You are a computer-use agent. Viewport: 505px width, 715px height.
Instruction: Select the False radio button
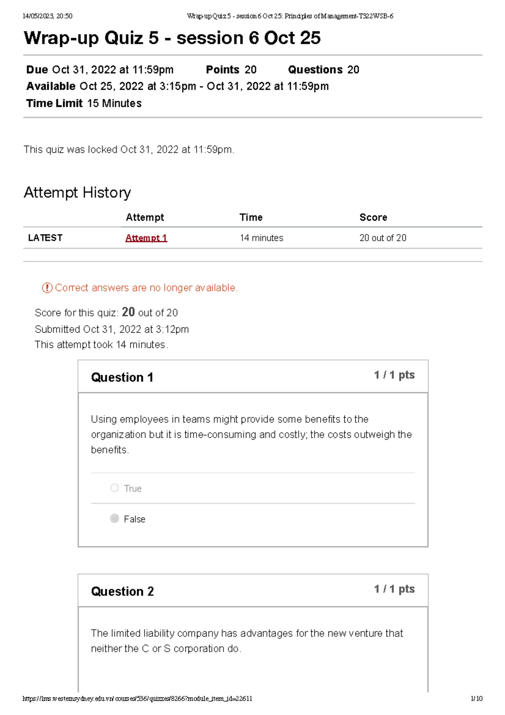coord(114,518)
